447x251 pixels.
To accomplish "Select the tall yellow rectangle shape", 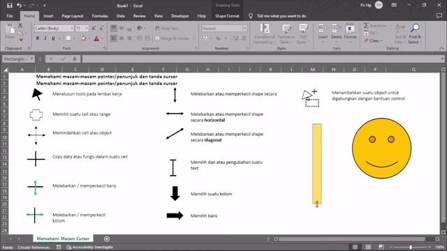I will pos(316,164).
